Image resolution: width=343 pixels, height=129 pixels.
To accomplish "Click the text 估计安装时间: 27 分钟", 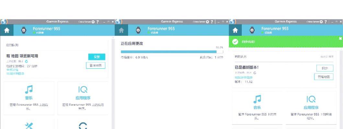I will click(x=22, y=66).
